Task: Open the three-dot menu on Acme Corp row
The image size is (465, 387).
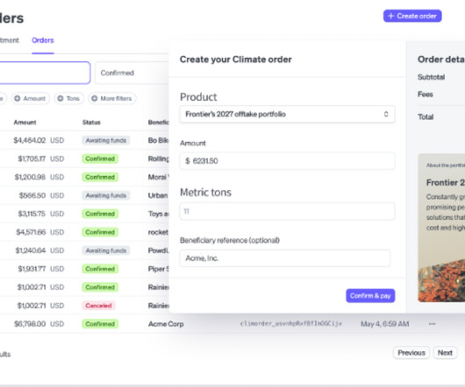Action: [432, 324]
